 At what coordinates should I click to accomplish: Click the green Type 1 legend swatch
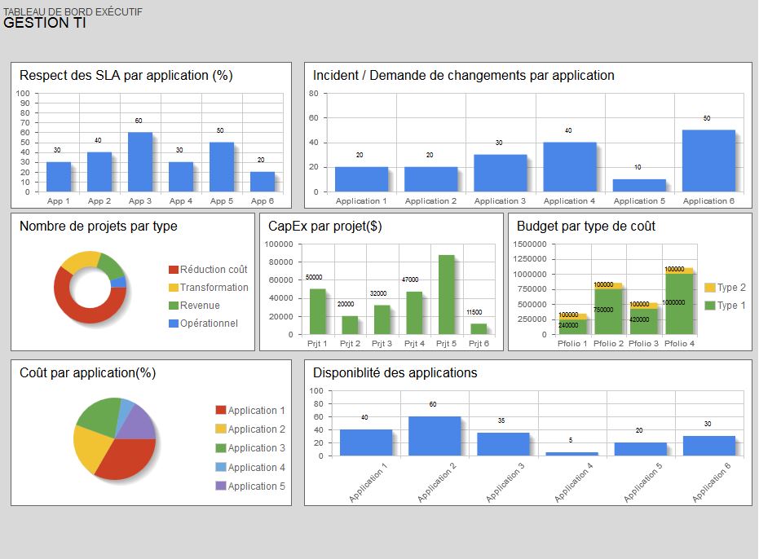[710, 306]
